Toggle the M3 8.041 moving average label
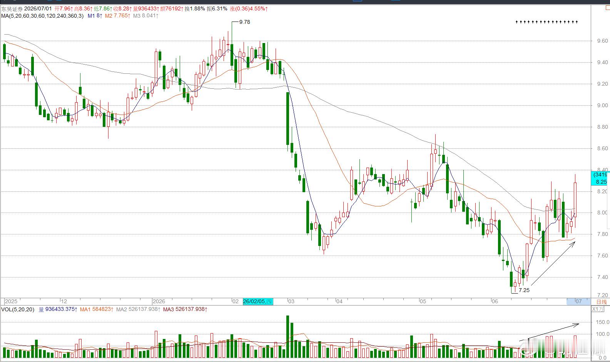610x362 pixels. [x=146, y=16]
